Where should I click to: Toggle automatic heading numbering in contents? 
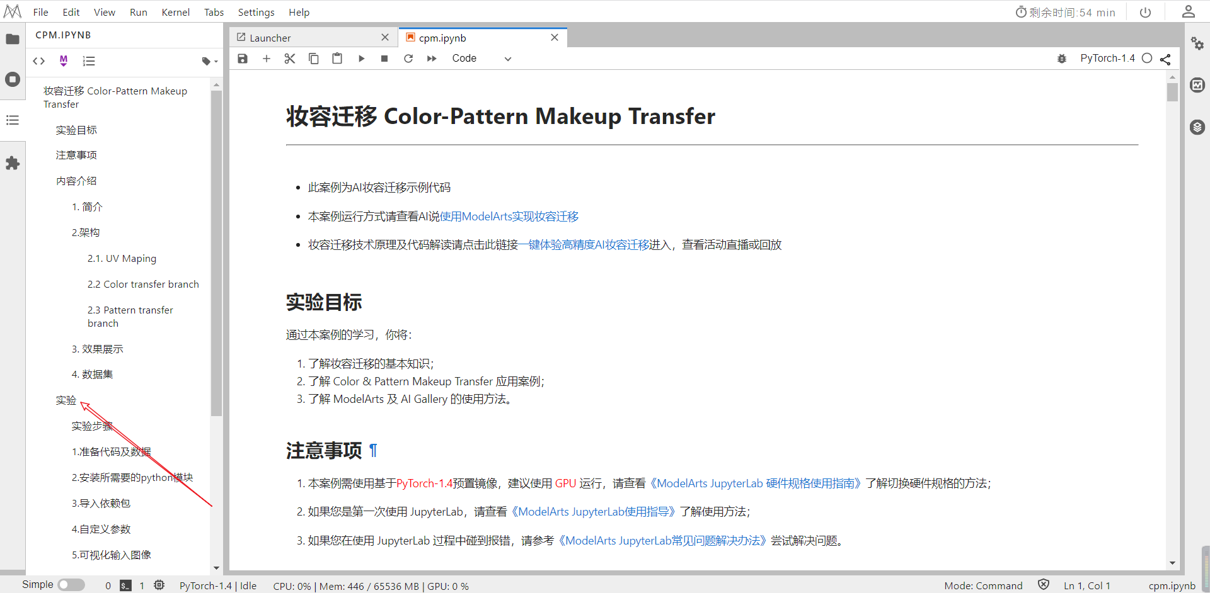(89, 61)
